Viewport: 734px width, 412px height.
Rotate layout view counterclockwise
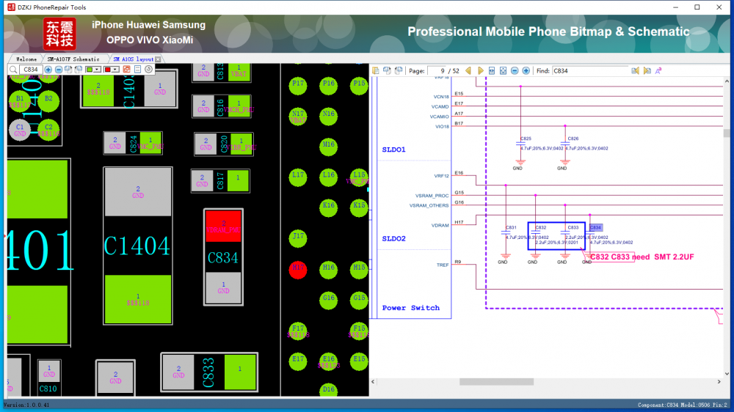79,70
